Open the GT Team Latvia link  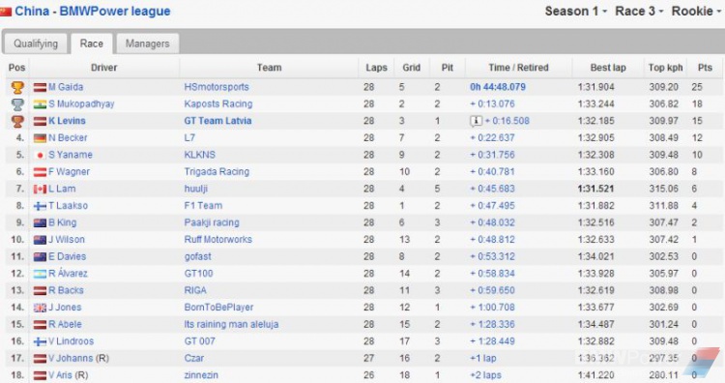tap(217, 121)
